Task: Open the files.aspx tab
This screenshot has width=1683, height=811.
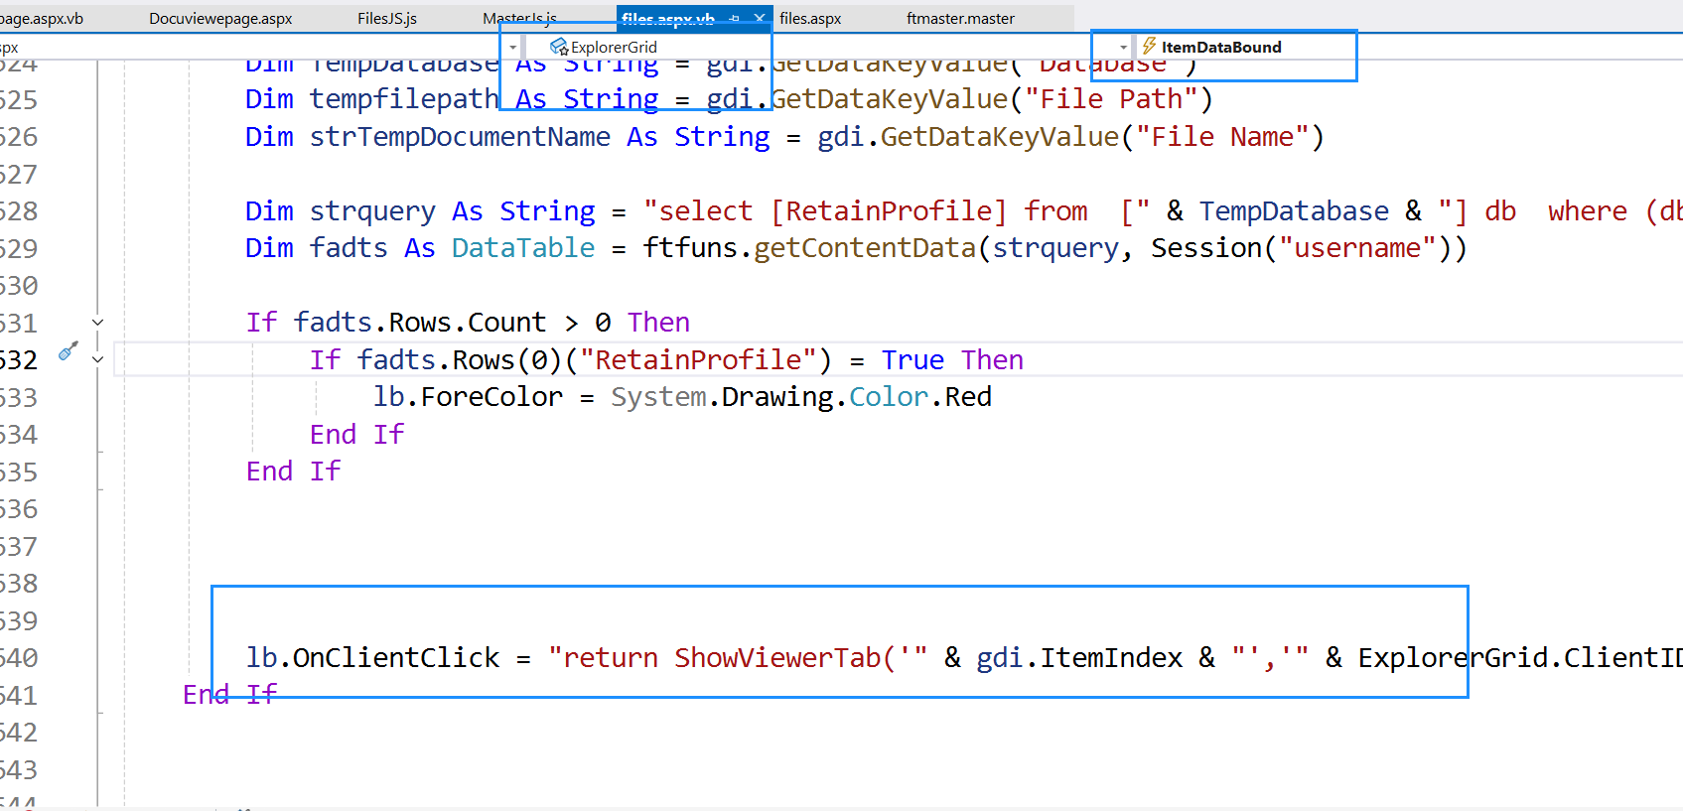Action: click(810, 19)
